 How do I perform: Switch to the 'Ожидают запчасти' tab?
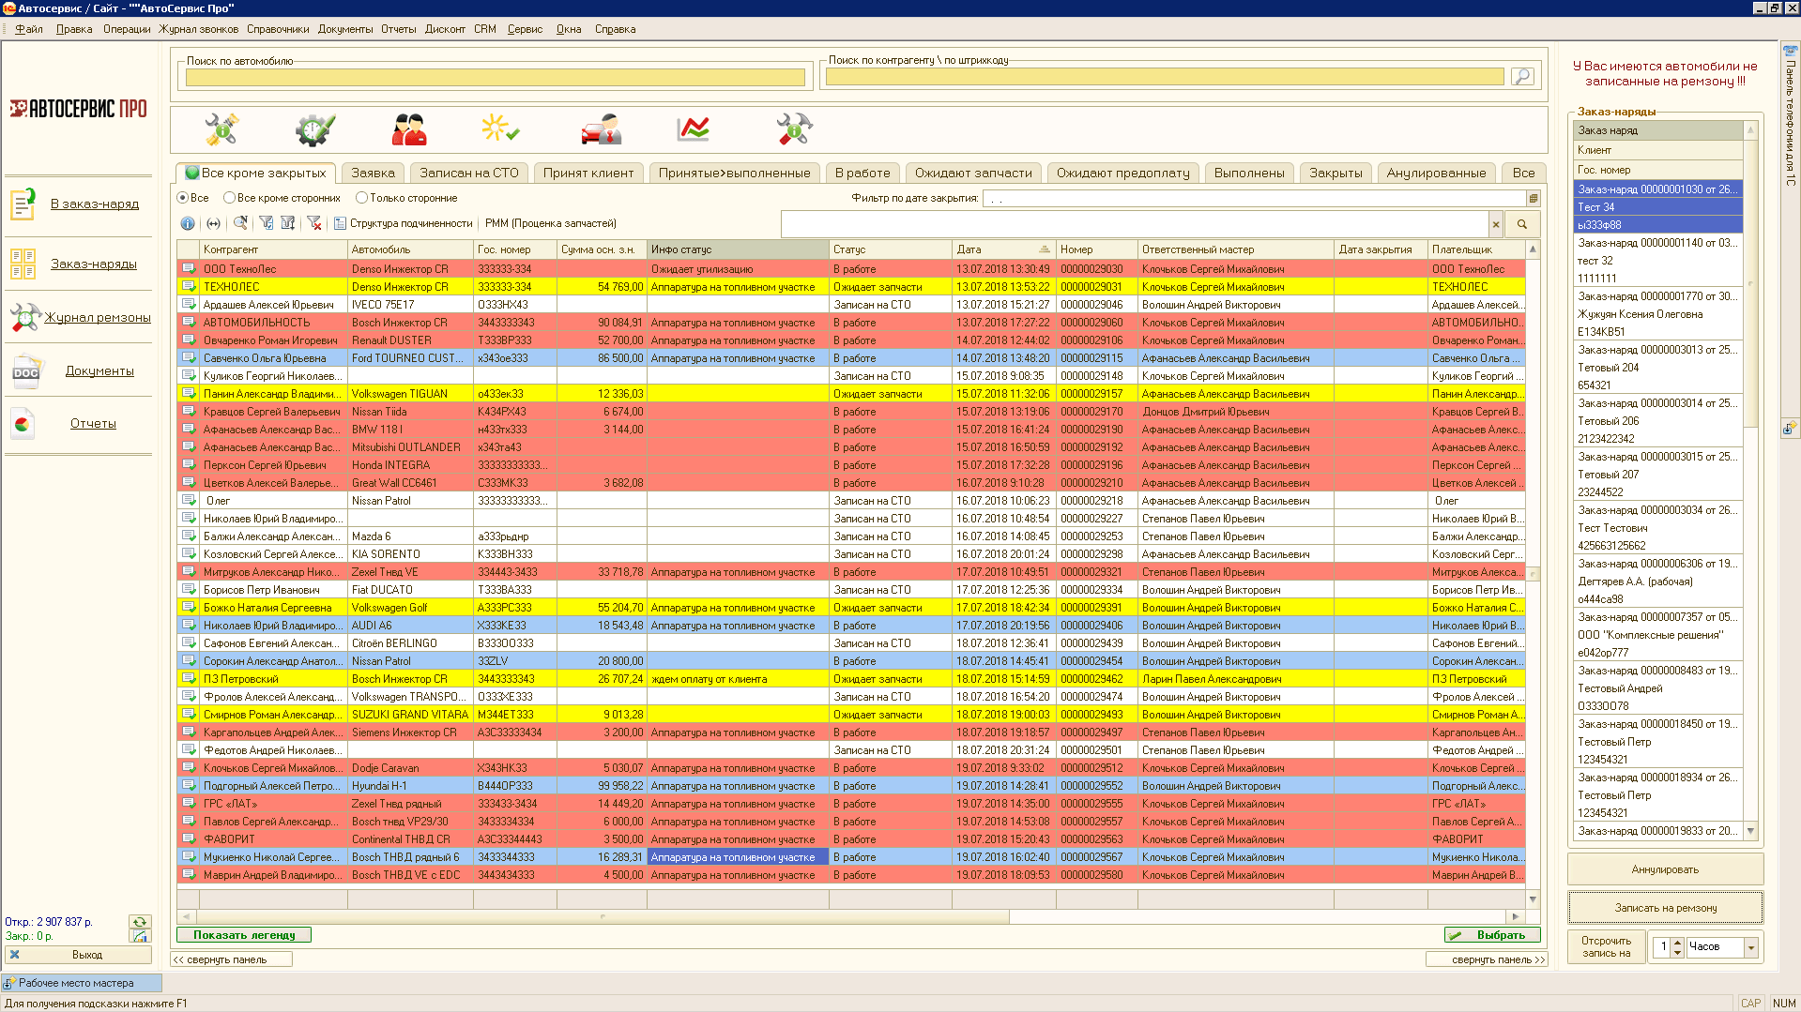(x=972, y=173)
